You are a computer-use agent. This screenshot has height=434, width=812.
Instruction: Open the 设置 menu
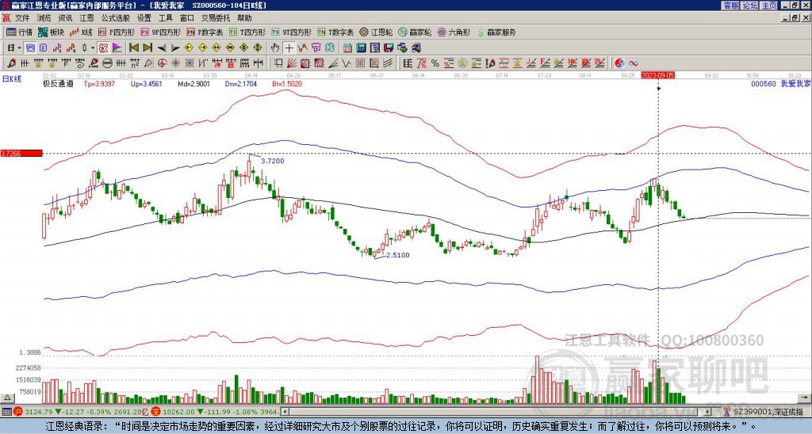(144, 18)
